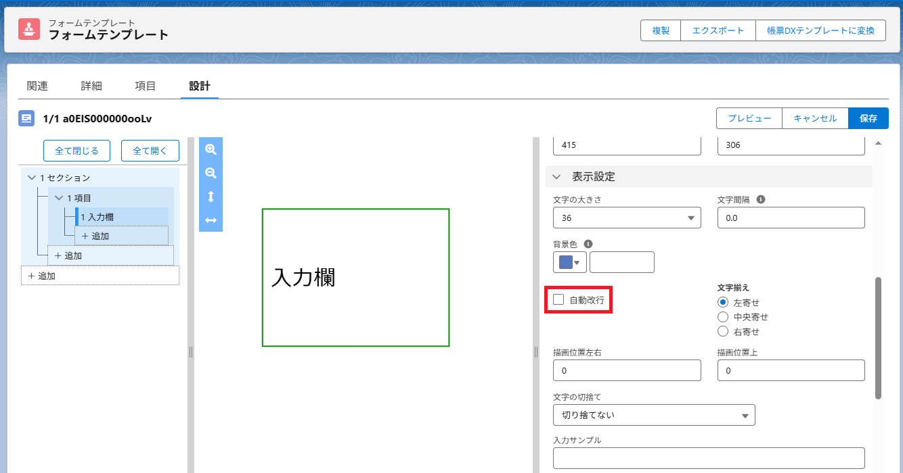The height and width of the screenshot is (473, 903).
Task: Click the zoom out magnifier icon
Action: click(211, 173)
